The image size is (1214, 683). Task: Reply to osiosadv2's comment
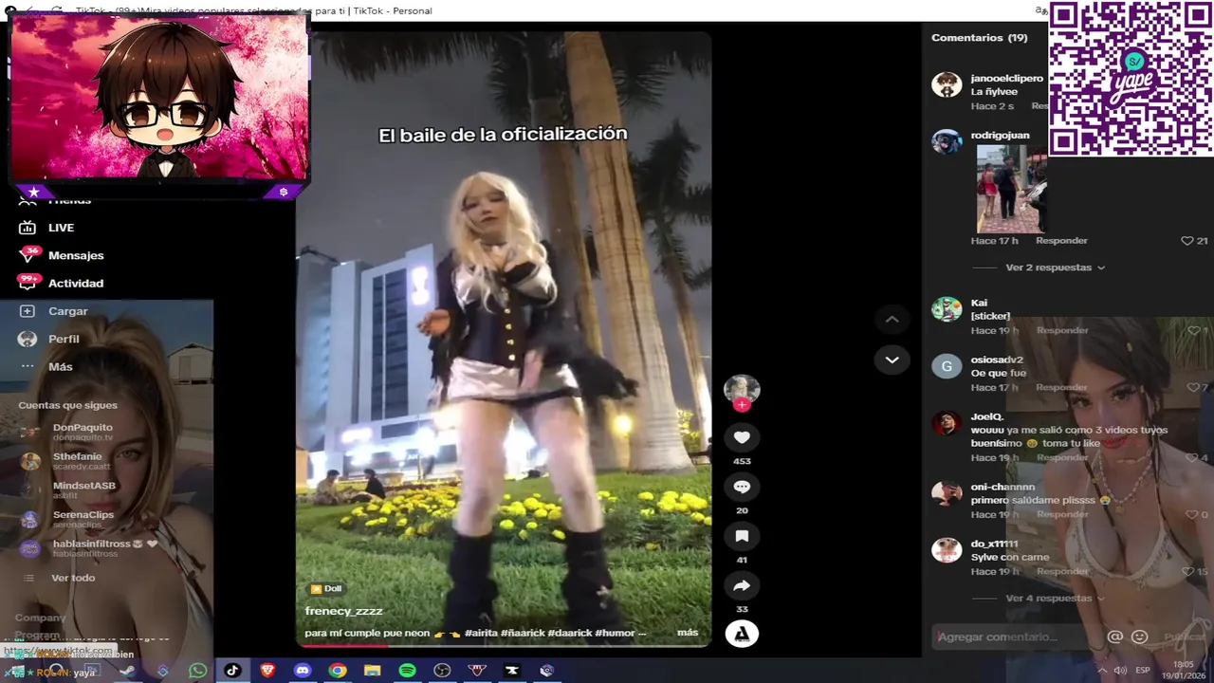pyautogui.click(x=1061, y=387)
